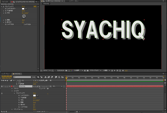This screenshot has width=167, height=113.
Task: Click the direction angle dial
Action: pyautogui.click(x=24, y=16)
